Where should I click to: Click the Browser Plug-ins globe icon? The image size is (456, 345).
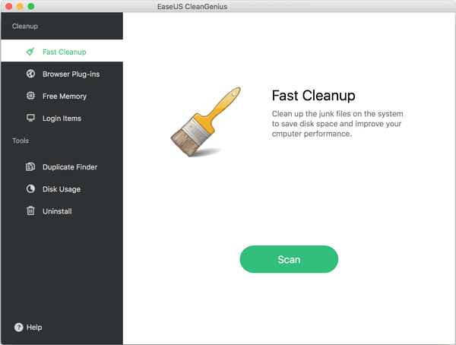point(30,74)
